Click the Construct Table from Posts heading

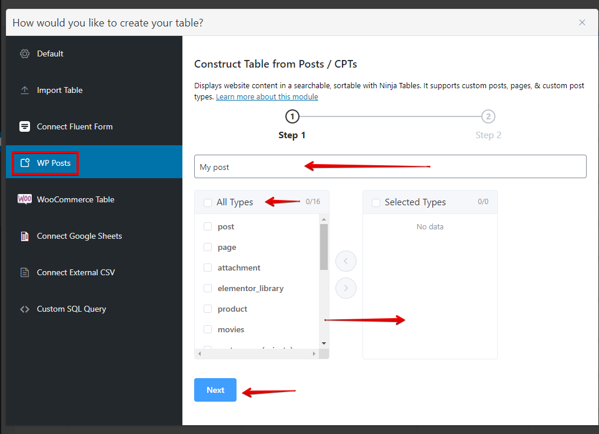click(275, 64)
